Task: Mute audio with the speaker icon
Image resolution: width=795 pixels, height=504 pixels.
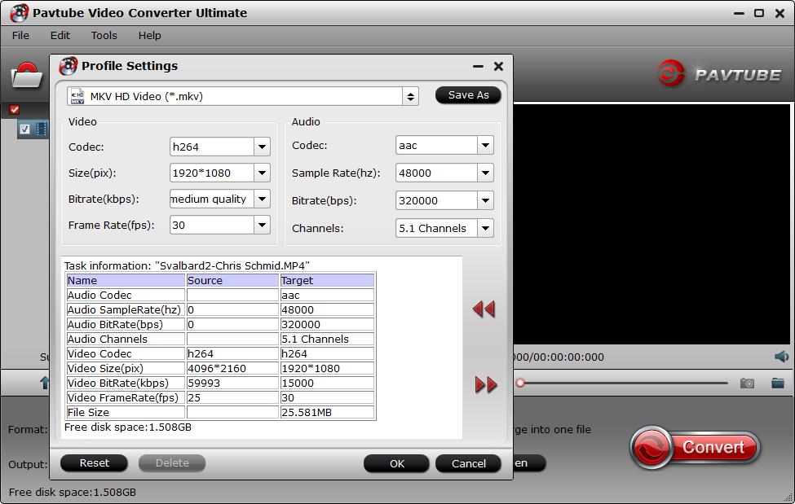Action: click(781, 357)
